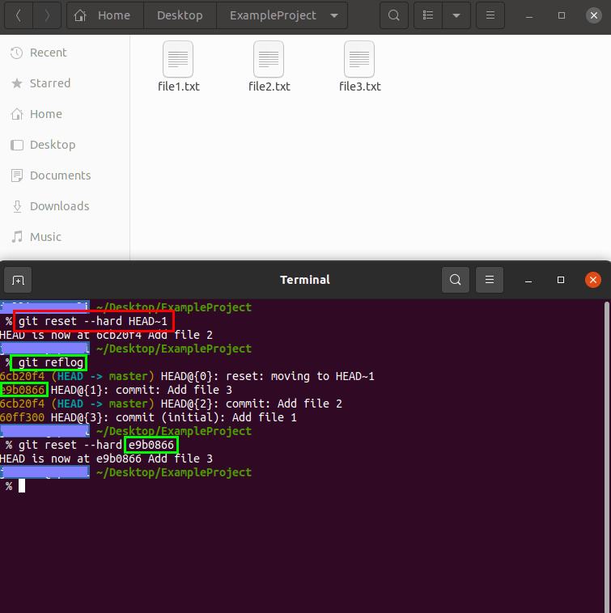
Task: Open Documents in sidebar
Action: pos(65,175)
